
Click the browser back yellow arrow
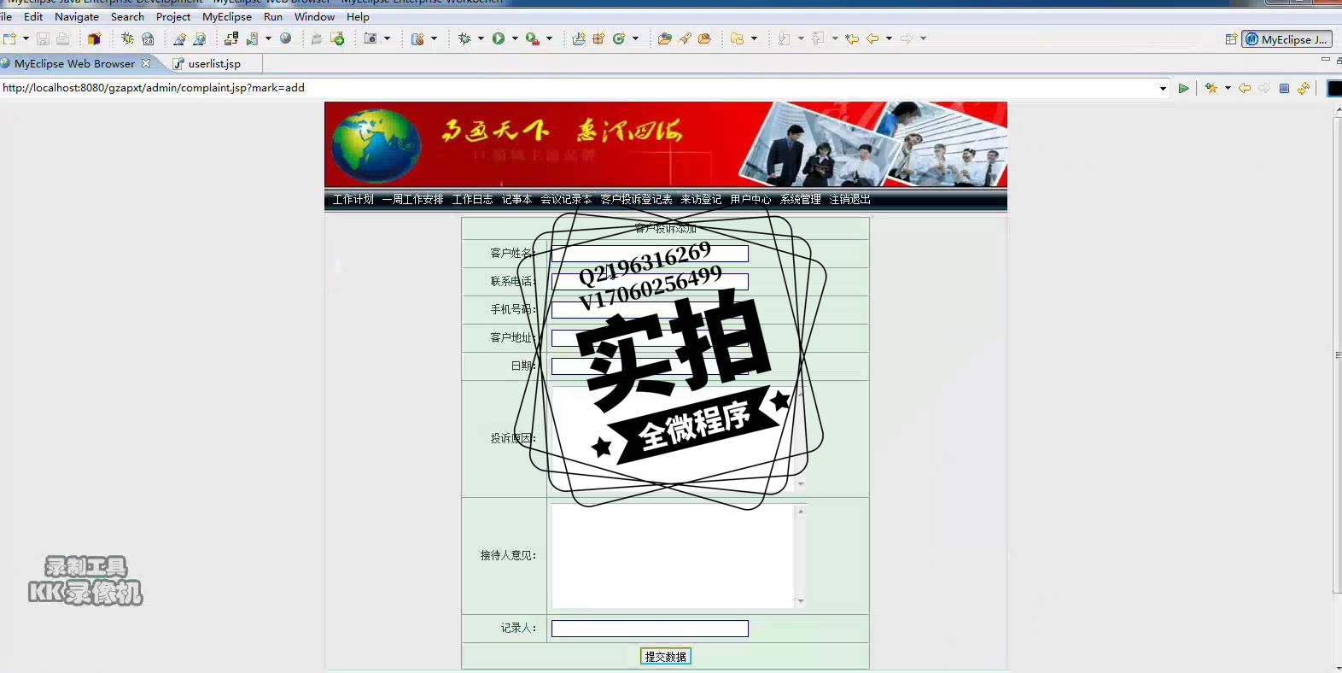(x=1245, y=88)
